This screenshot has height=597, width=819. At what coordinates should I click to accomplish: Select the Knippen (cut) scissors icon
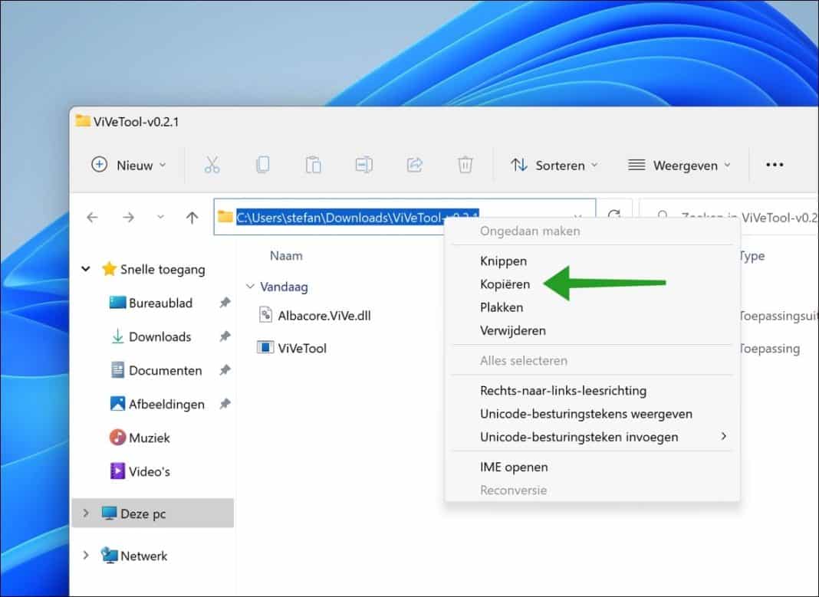(x=212, y=164)
